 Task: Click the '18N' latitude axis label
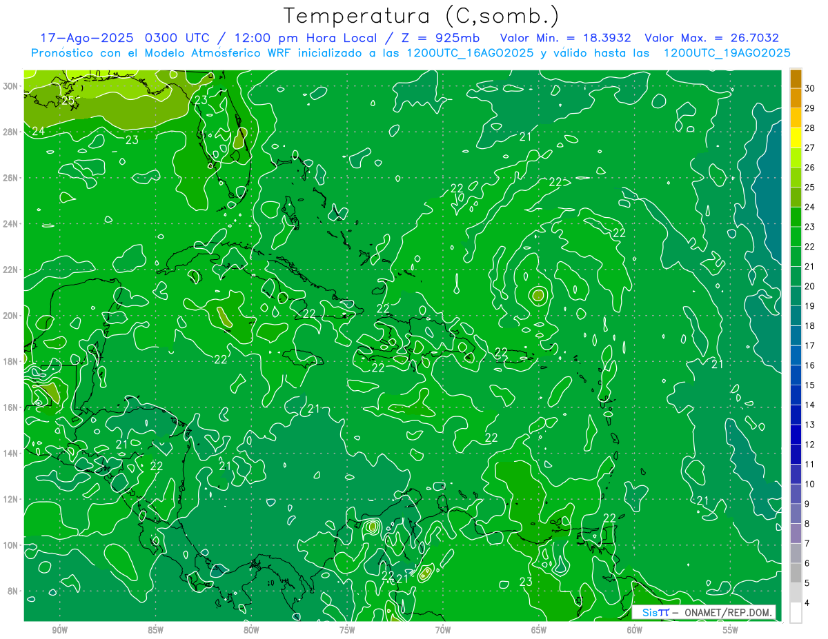[10, 361]
